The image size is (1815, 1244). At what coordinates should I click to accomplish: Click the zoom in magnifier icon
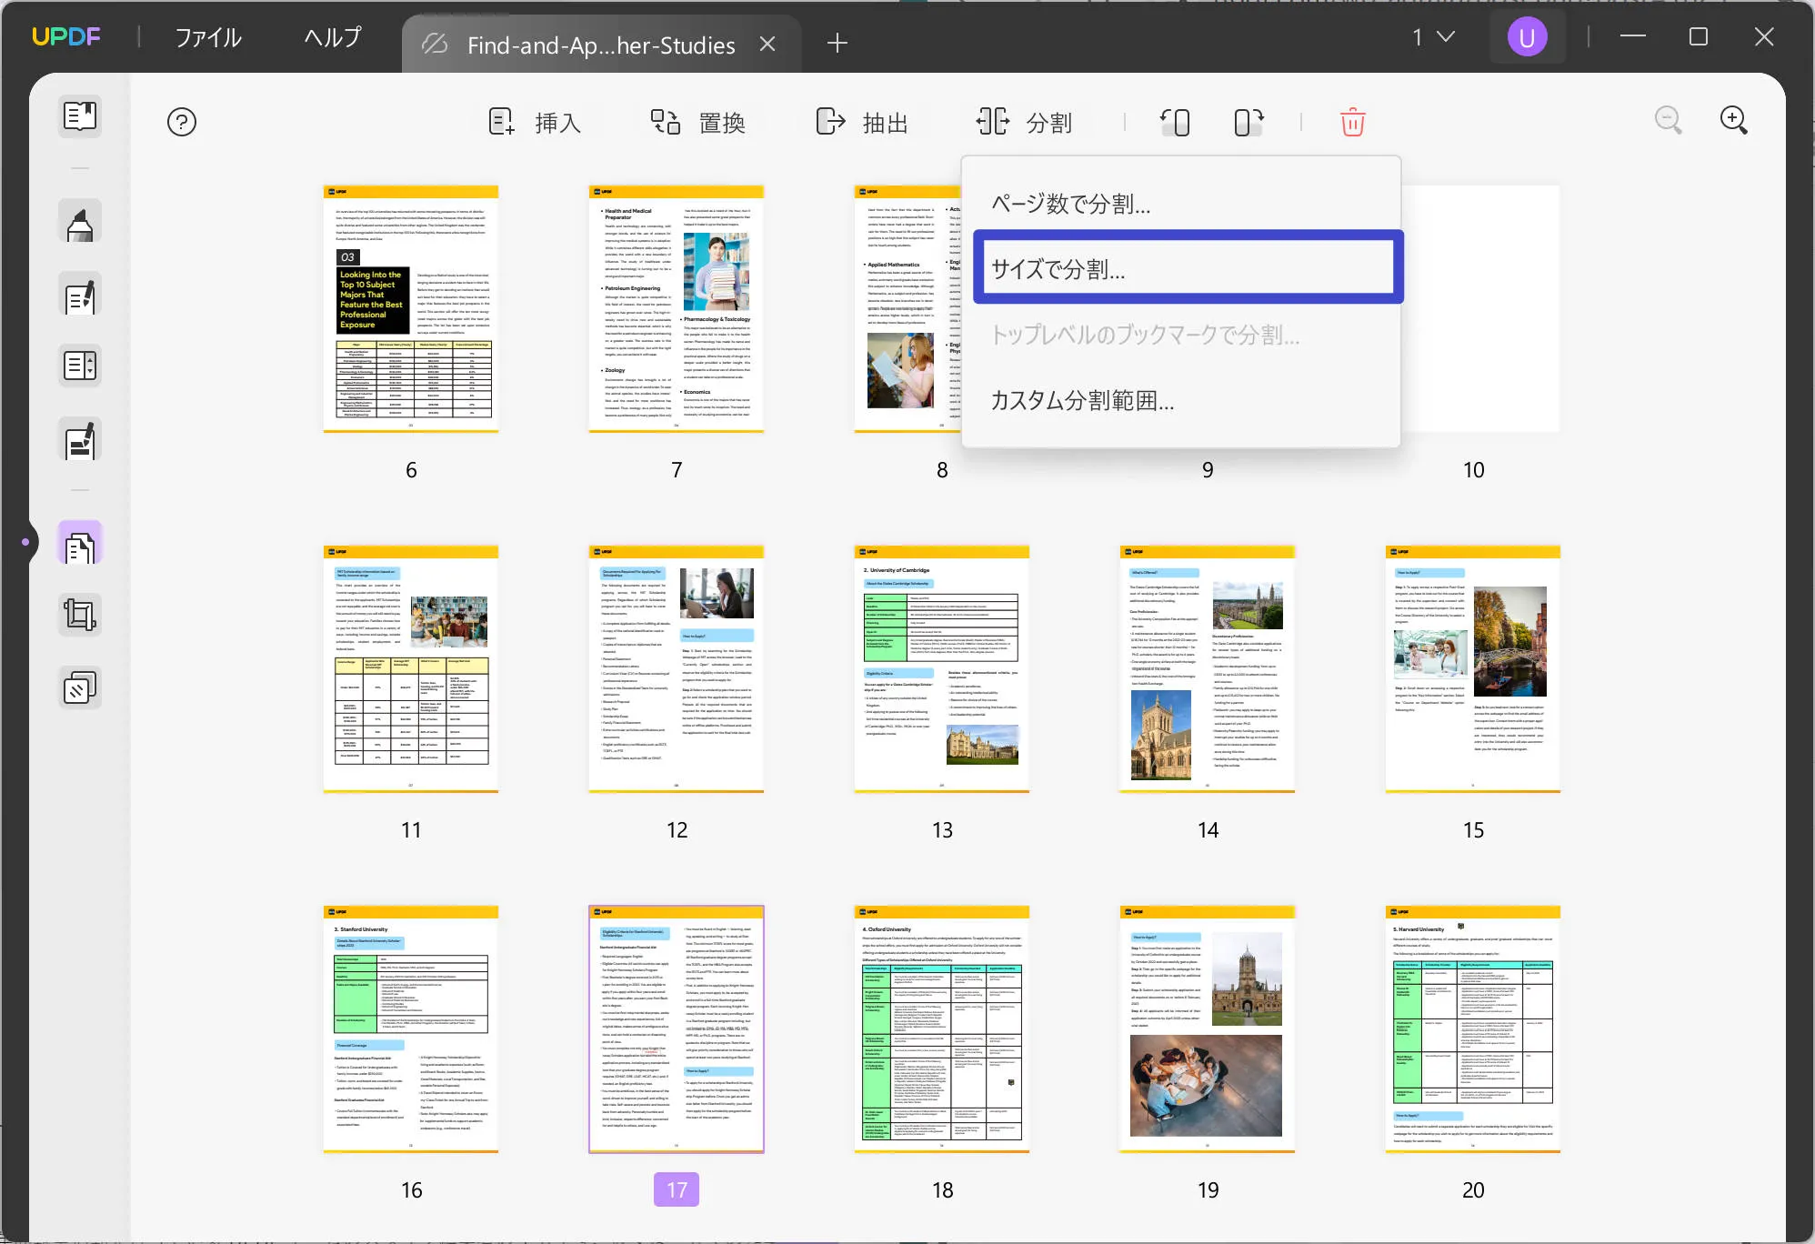coord(1734,120)
